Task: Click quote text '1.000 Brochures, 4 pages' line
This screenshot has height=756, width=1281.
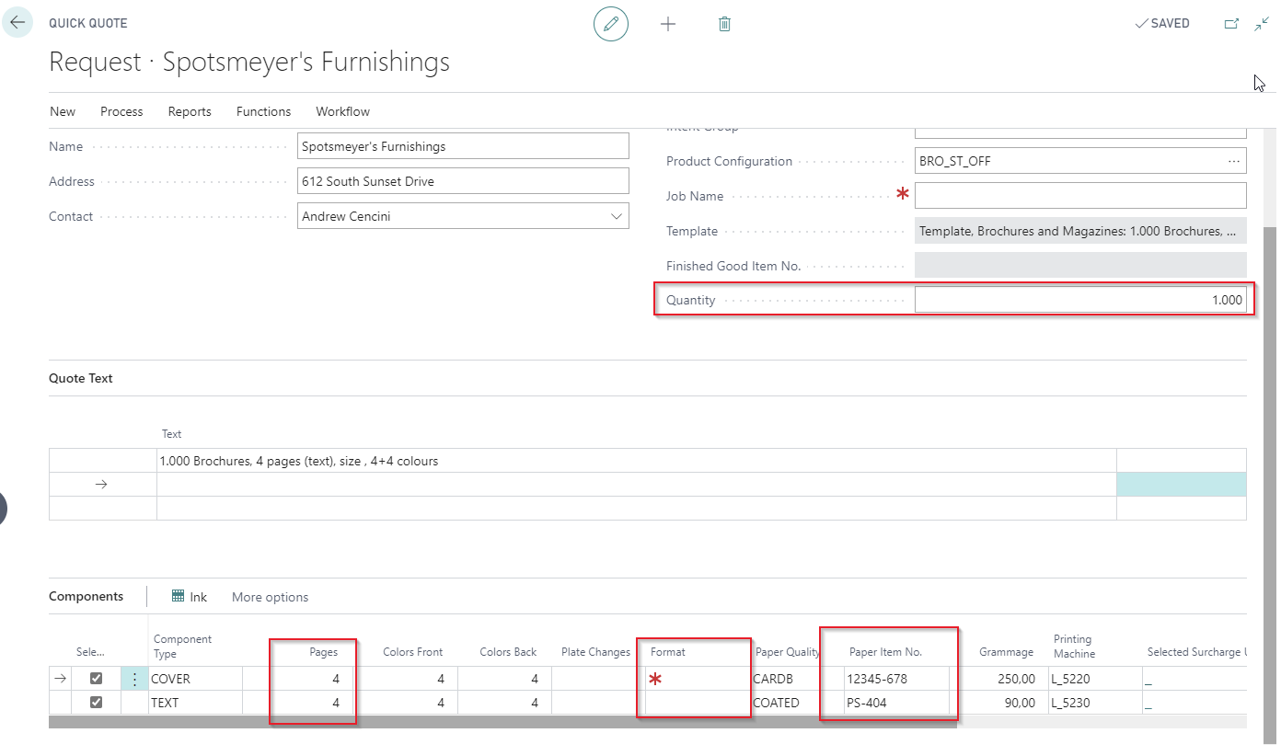Action: (636, 461)
